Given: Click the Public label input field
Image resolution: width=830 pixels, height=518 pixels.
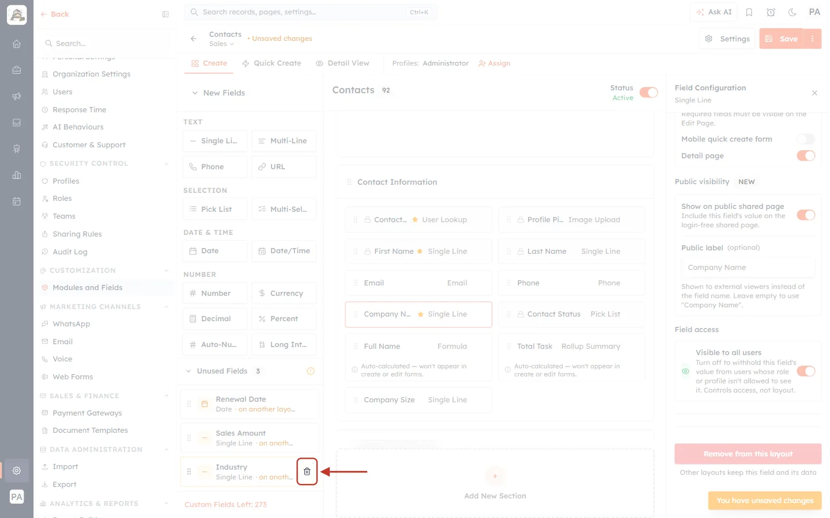Looking at the screenshot, I should coord(748,268).
